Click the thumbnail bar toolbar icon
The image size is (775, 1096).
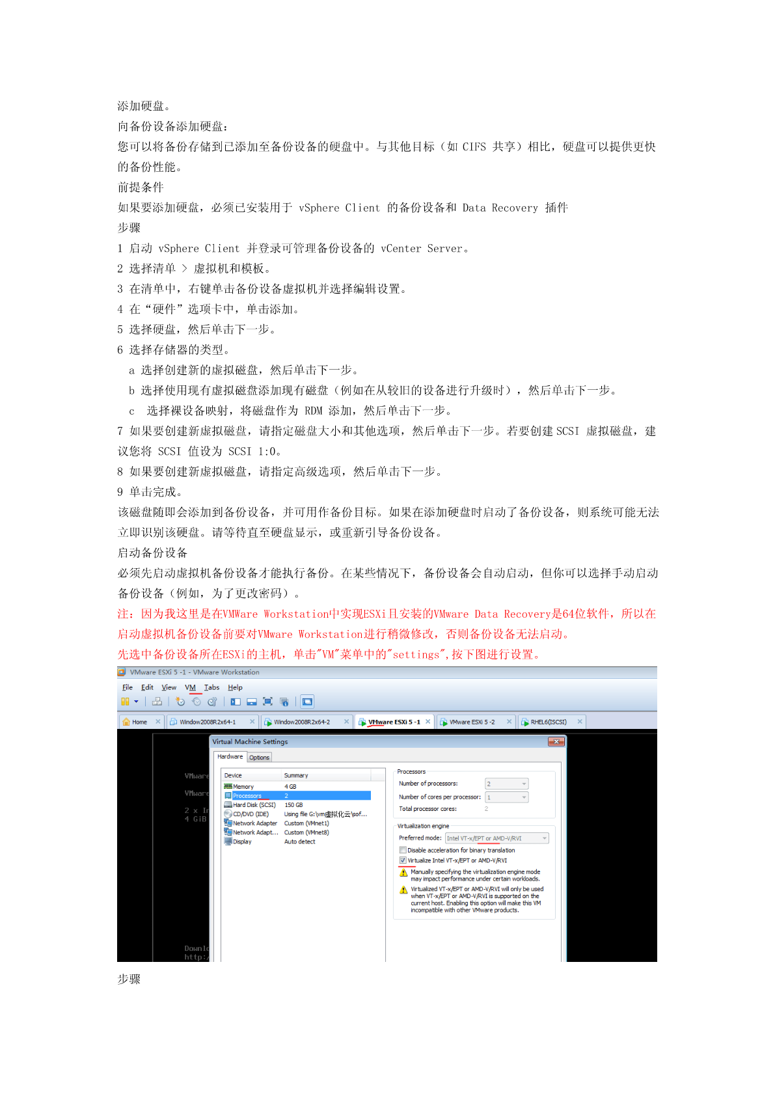[252, 702]
